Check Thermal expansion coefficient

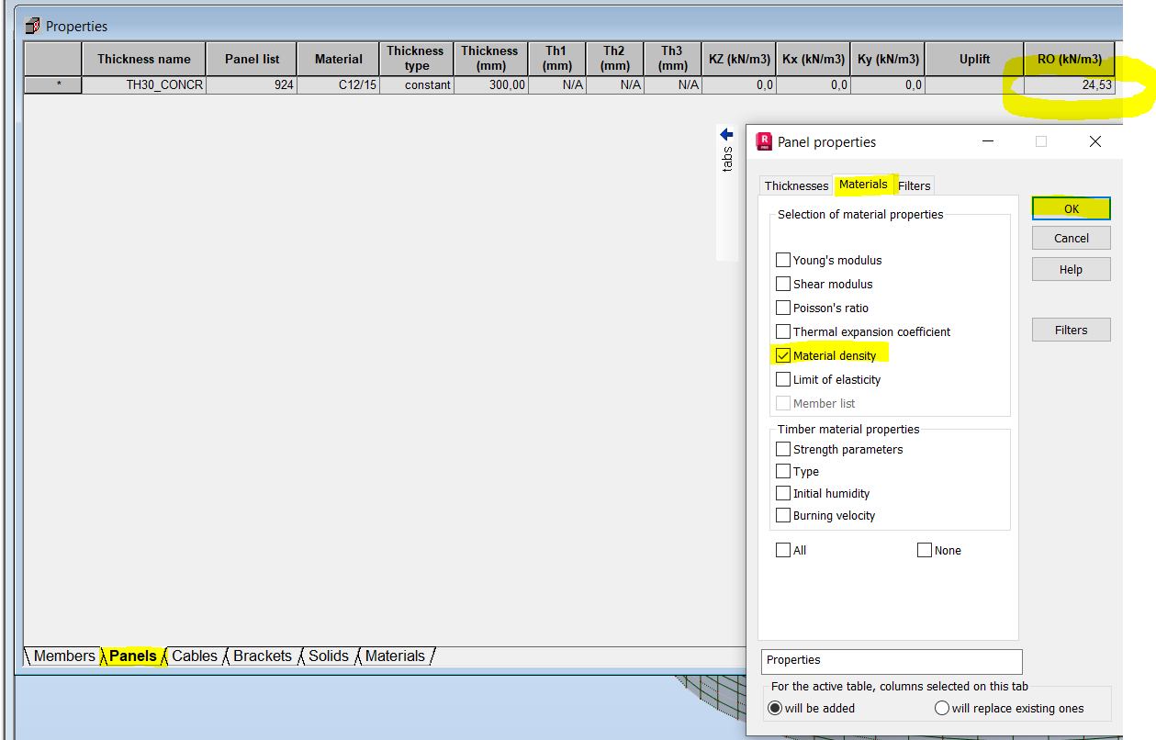(783, 331)
